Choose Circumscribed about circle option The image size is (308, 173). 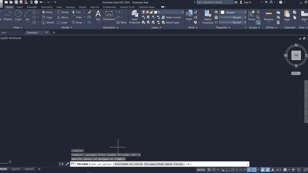coord(164,164)
